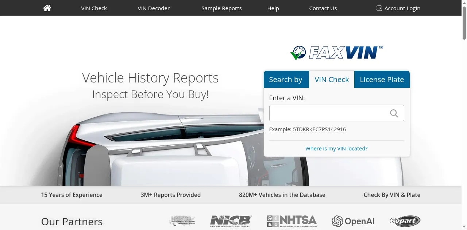
Task: Use example VIN 5TDKRKEC7PS142916
Action: [319, 129]
